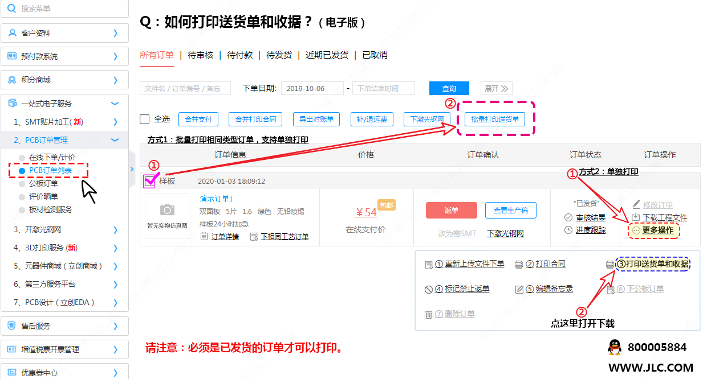Uncheck the 样板 order checkbox
Viewport: 703px width, 379px height.
coord(149,182)
